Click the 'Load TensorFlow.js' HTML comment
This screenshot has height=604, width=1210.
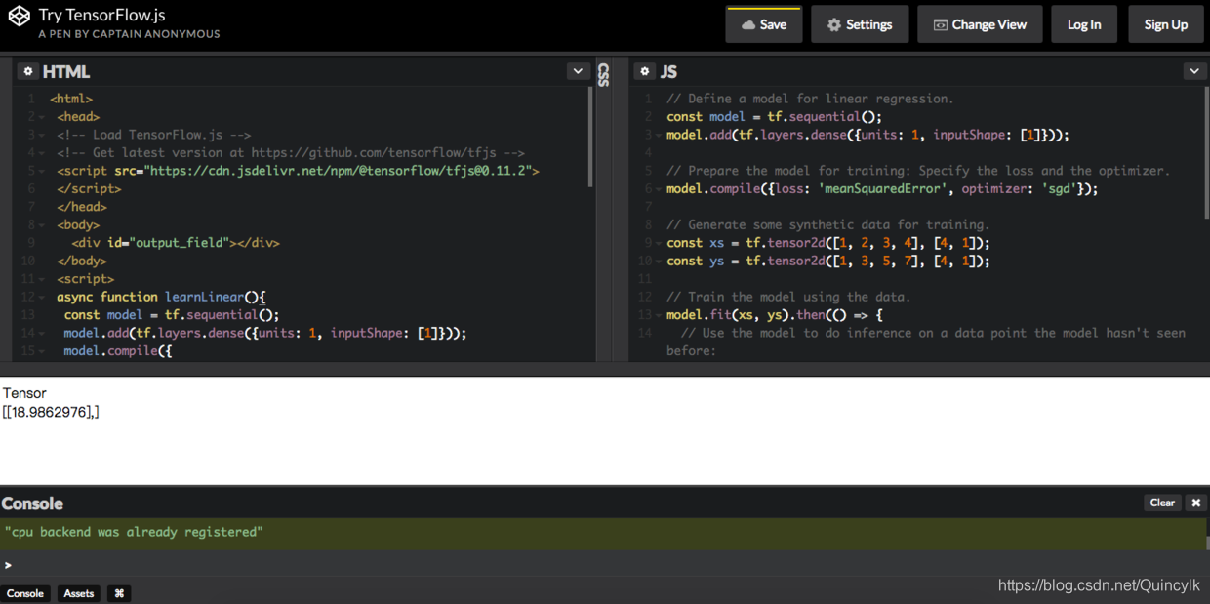coord(154,135)
